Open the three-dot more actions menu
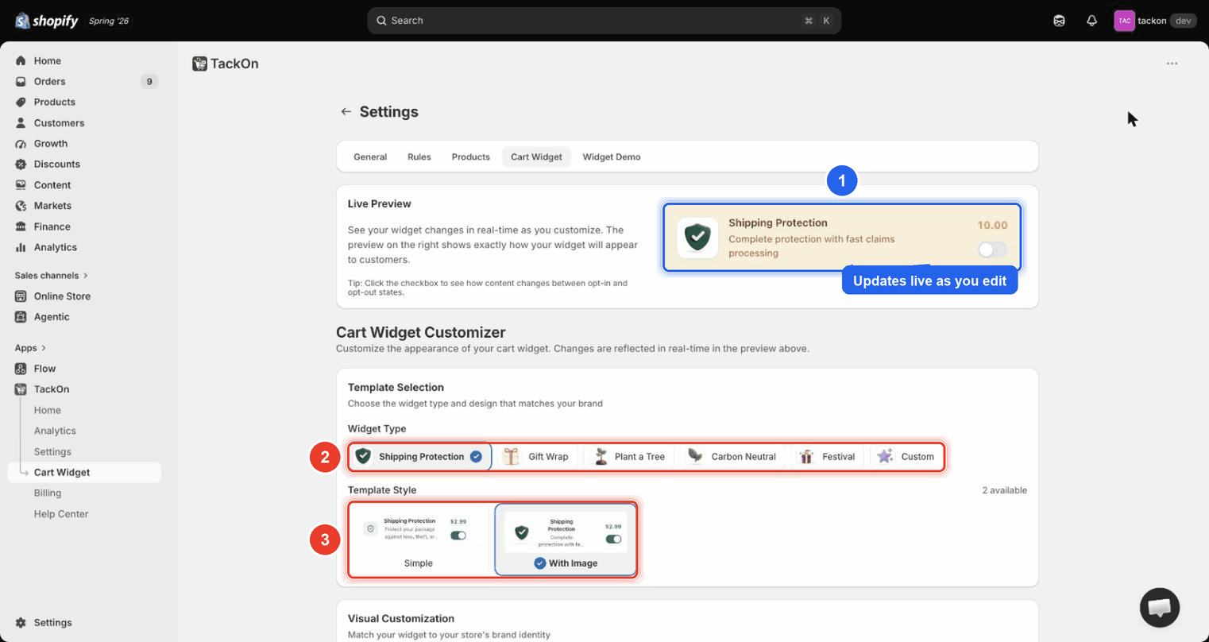Screen dimensions: 1209x642 (x=1172, y=64)
